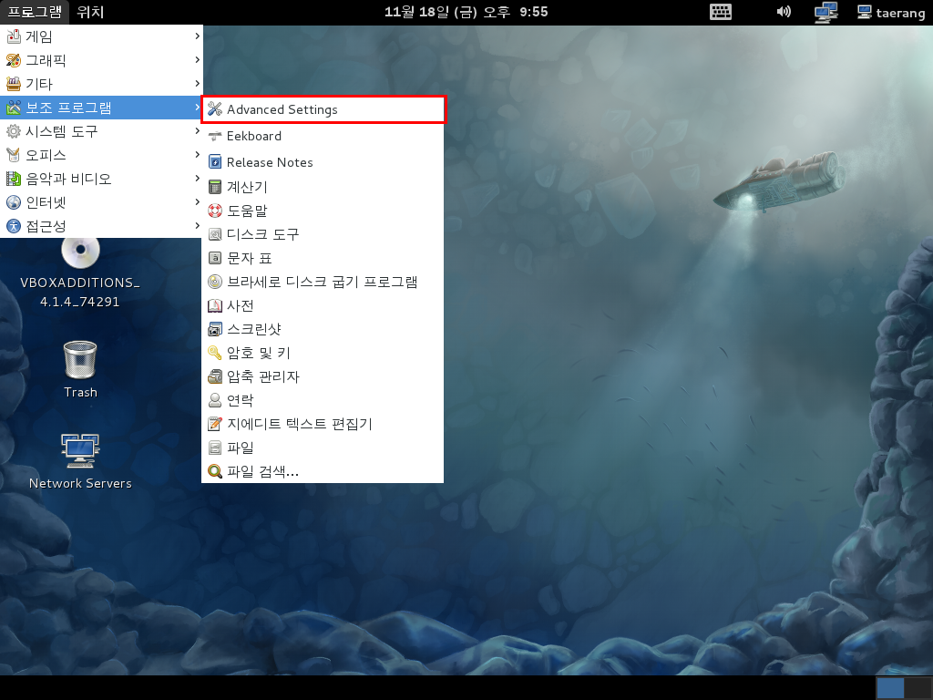This screenshot has height=700, width=933.
Task: Launch 브라세로 디스크 굽기 프로그램
Action: tap(323, 283)
